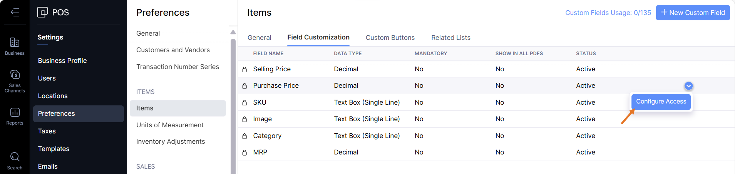Viewport: 735px width, 174px height.
Task: Click the POS logo icon
Action: point(43,12)
